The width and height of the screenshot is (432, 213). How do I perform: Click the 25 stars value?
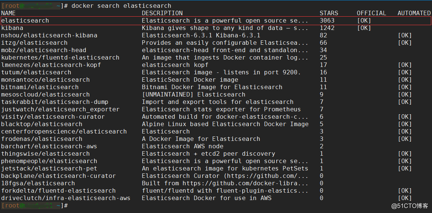click(x=323, y=57)
